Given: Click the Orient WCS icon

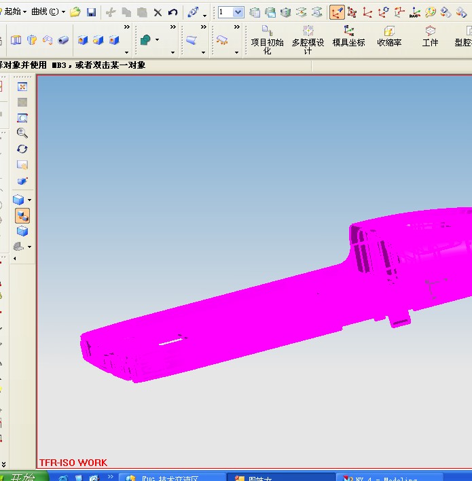Looking at the screenshot, I should coord(399,12).
